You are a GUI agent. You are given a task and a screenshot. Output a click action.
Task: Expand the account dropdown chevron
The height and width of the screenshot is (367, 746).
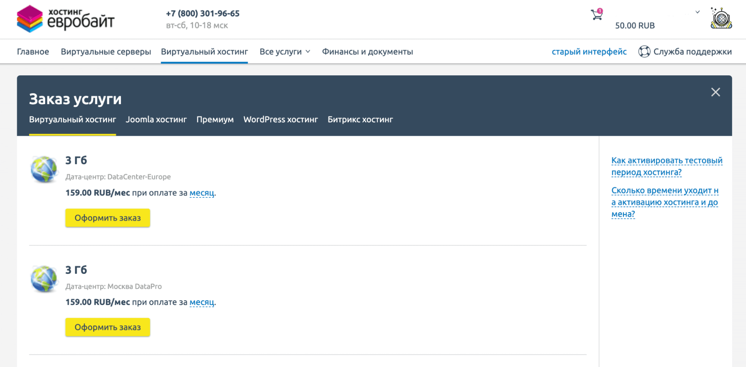point(697,12)
